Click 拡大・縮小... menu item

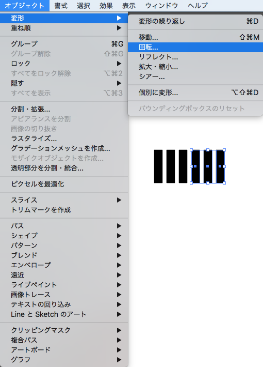(195, 67)
